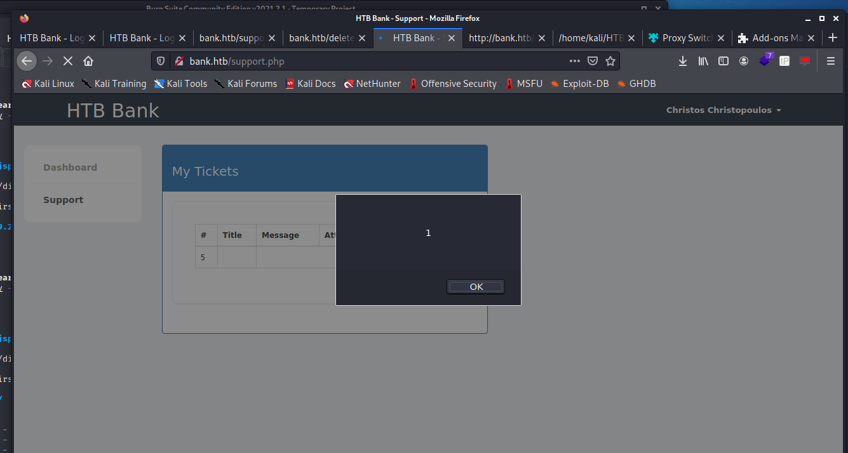Image resolution: width=848 pixels, height=453 pixels.
Task: Click the Dashboard sidebar link
Action: point(70,167)
